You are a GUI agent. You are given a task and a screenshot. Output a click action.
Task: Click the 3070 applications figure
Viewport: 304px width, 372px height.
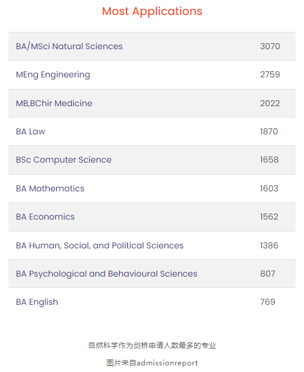click(270, 46)
